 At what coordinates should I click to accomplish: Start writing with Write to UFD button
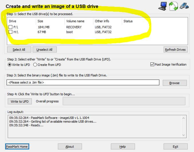[x=19, y=101]
